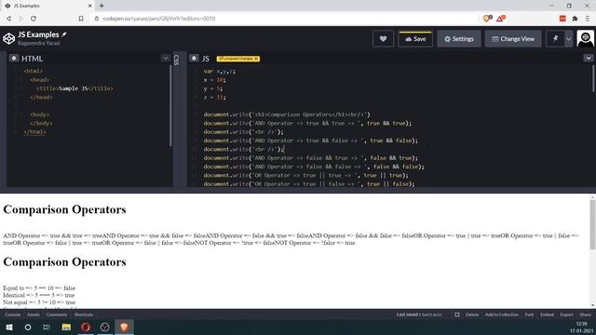Open Brave browser from taskbar
Image resolution: width=596 pixels, height=335 pixels.
(124, 327)
